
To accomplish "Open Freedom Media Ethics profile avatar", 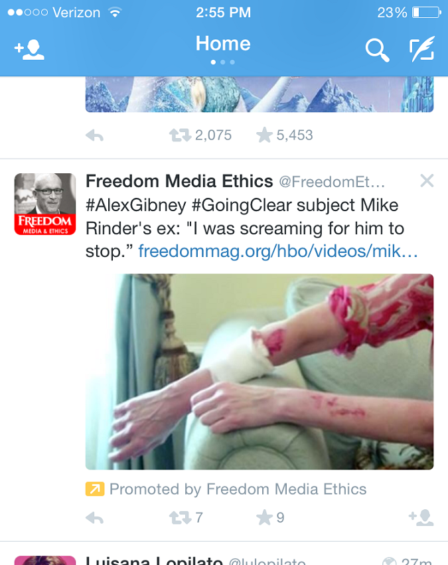I will point(45,204).
